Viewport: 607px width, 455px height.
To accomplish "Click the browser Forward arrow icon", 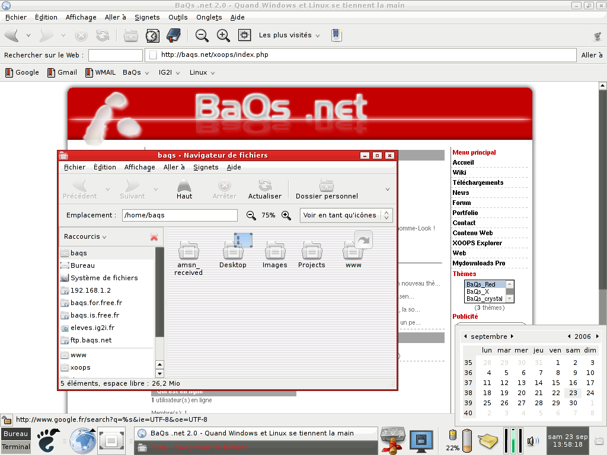I will tap(46, 35).
